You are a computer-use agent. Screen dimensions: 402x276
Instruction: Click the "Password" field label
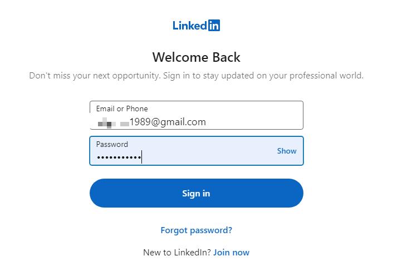tap(112, 144)
